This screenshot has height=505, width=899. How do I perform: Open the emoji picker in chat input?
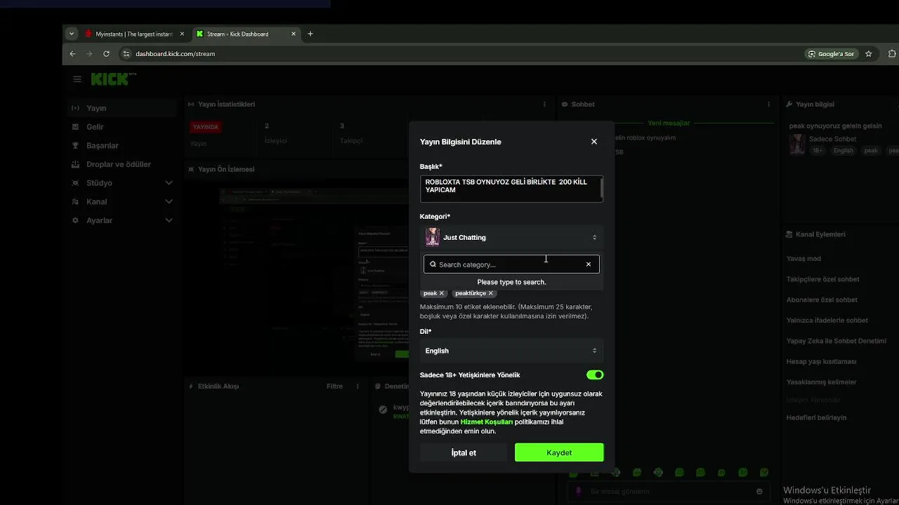point(759,492)
